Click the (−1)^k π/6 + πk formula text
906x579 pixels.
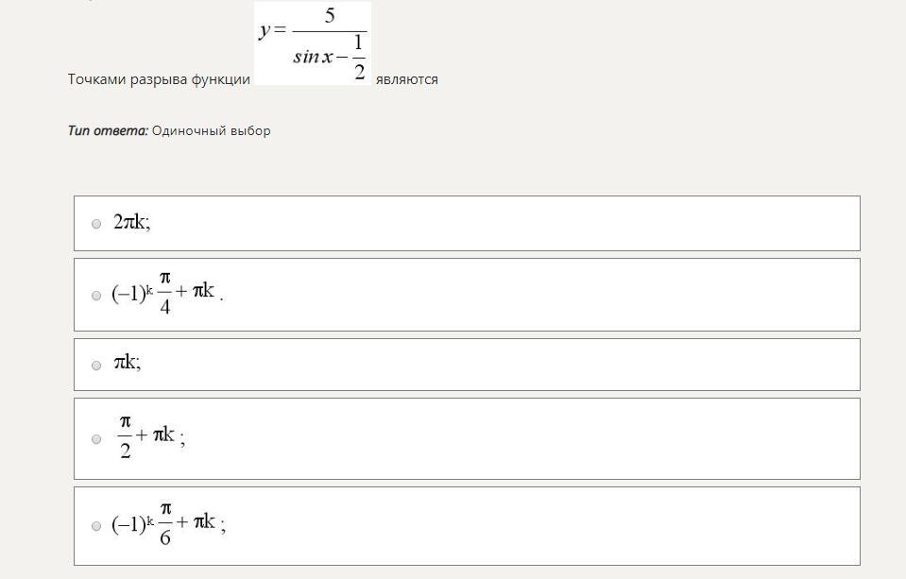pyautogui.click(x=168, y=524)
